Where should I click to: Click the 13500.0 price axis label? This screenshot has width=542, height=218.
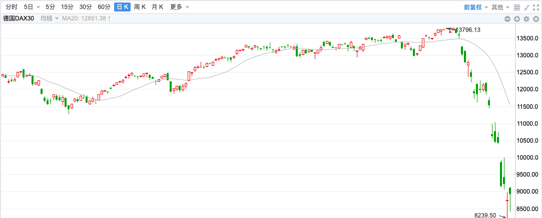(527, 38)
